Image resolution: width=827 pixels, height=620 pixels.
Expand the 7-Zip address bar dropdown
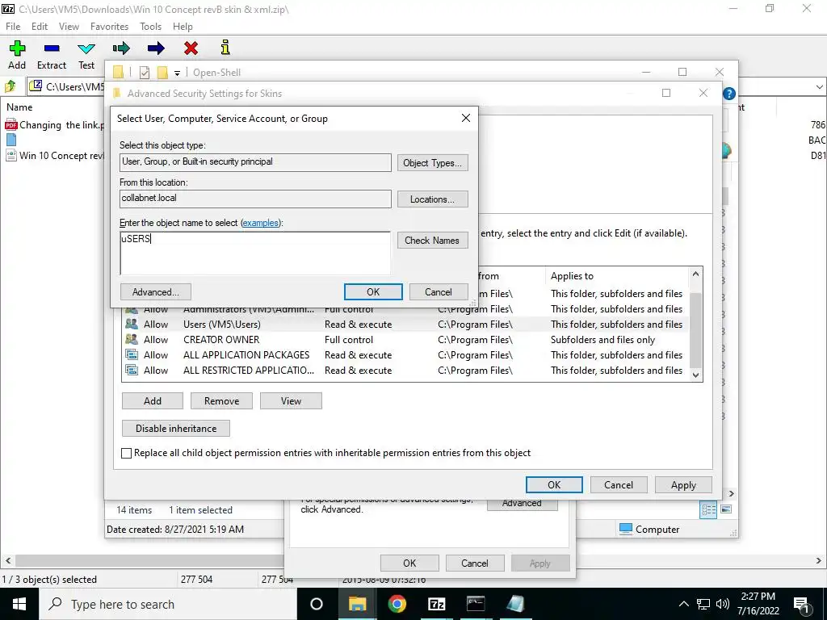[820, 86]
